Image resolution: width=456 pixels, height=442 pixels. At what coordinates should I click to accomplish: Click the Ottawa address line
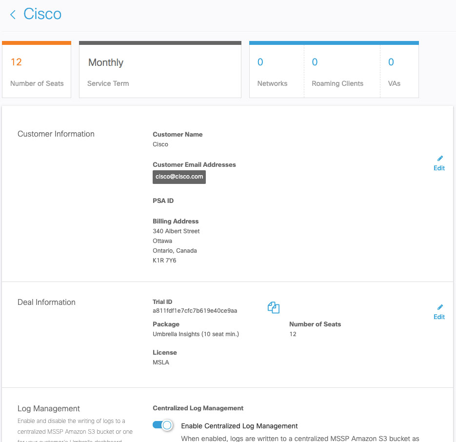(162, 241)
